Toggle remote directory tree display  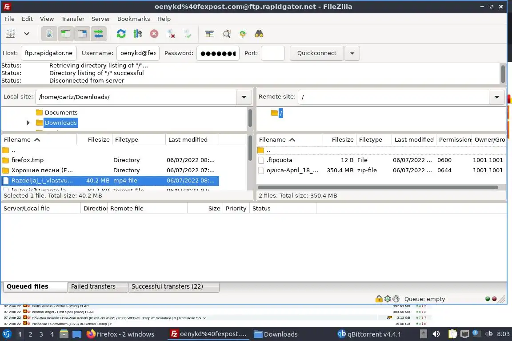82,34
